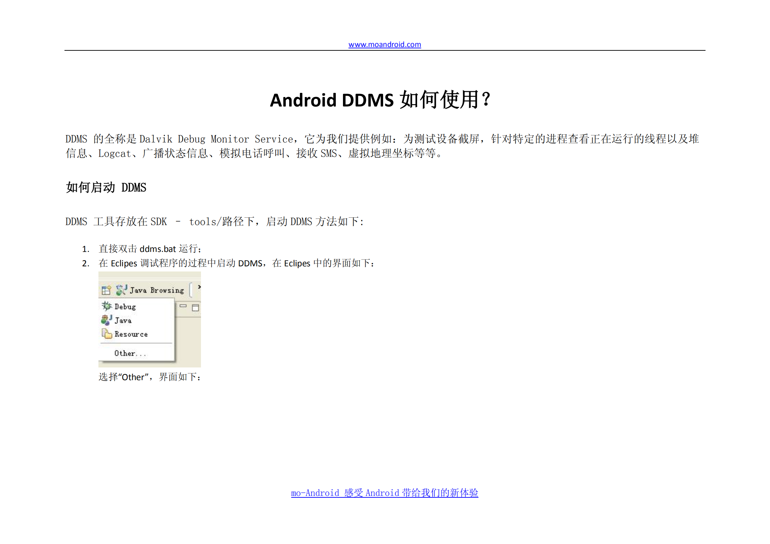The width and height of the screenshot is (770, 544).
Task: Toggle the Resource perspective on
Action: pyautogui.click(x=131, y=334)
